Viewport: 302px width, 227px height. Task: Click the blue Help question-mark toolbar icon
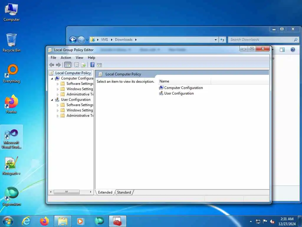click(92, 65)
